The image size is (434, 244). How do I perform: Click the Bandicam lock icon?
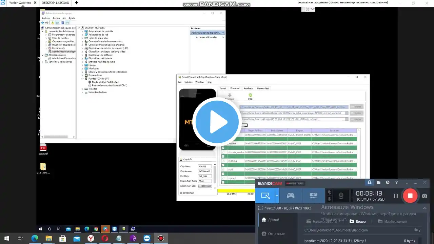[x=369, y=182]
